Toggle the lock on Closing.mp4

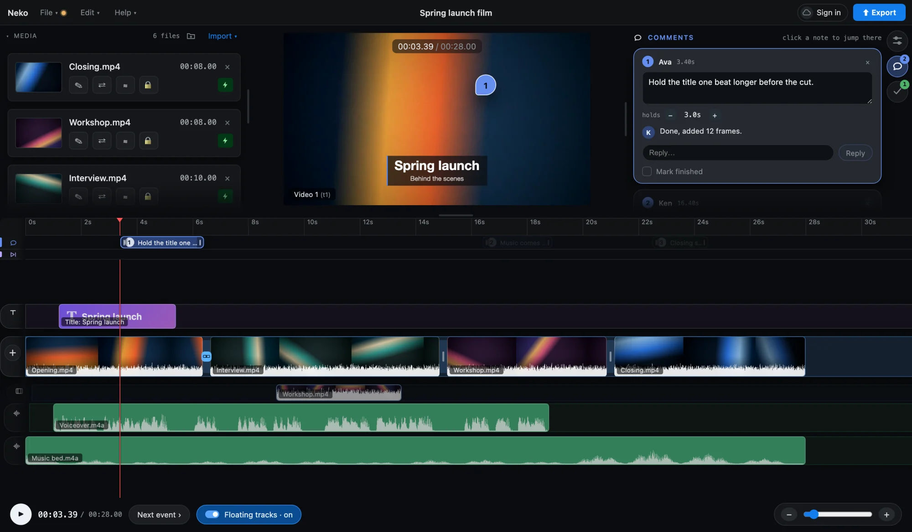148,85
